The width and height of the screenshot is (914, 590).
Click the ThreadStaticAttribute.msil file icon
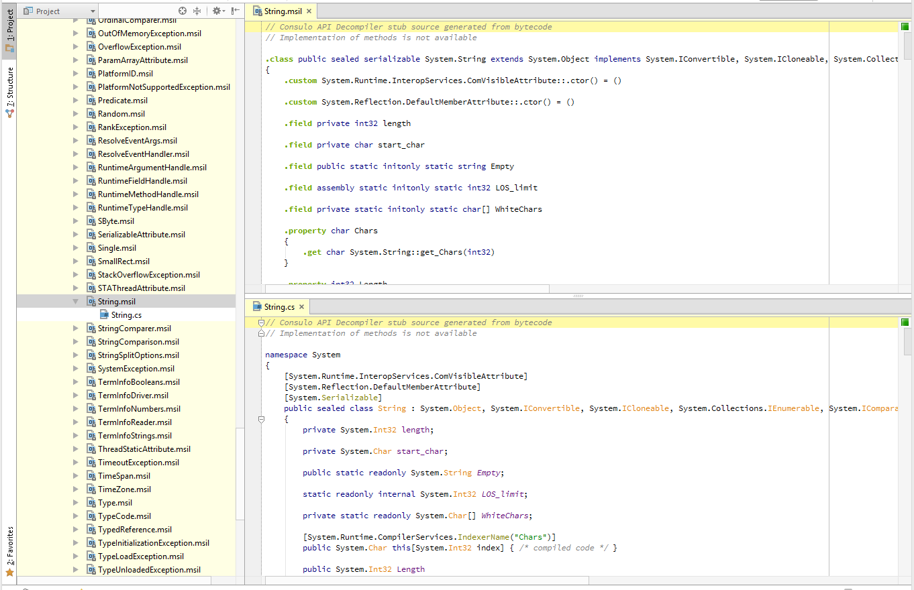tap(92, 449)
